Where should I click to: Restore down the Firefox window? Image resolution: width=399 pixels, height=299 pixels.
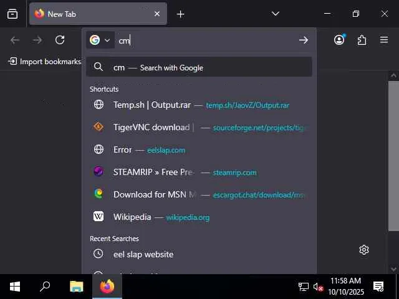click(x=356, y=14)
